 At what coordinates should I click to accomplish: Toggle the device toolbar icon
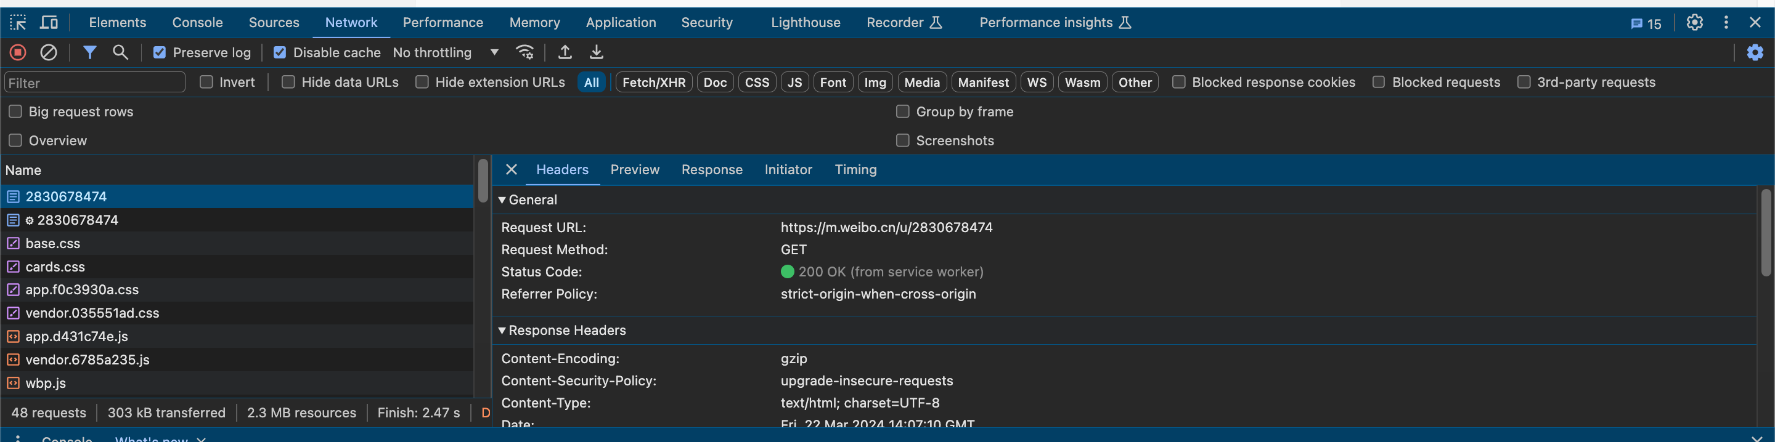coord(49,23)
